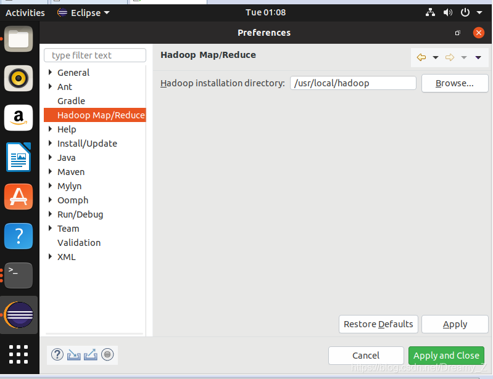Expand the Ant tree node

(x=50, y=86)
